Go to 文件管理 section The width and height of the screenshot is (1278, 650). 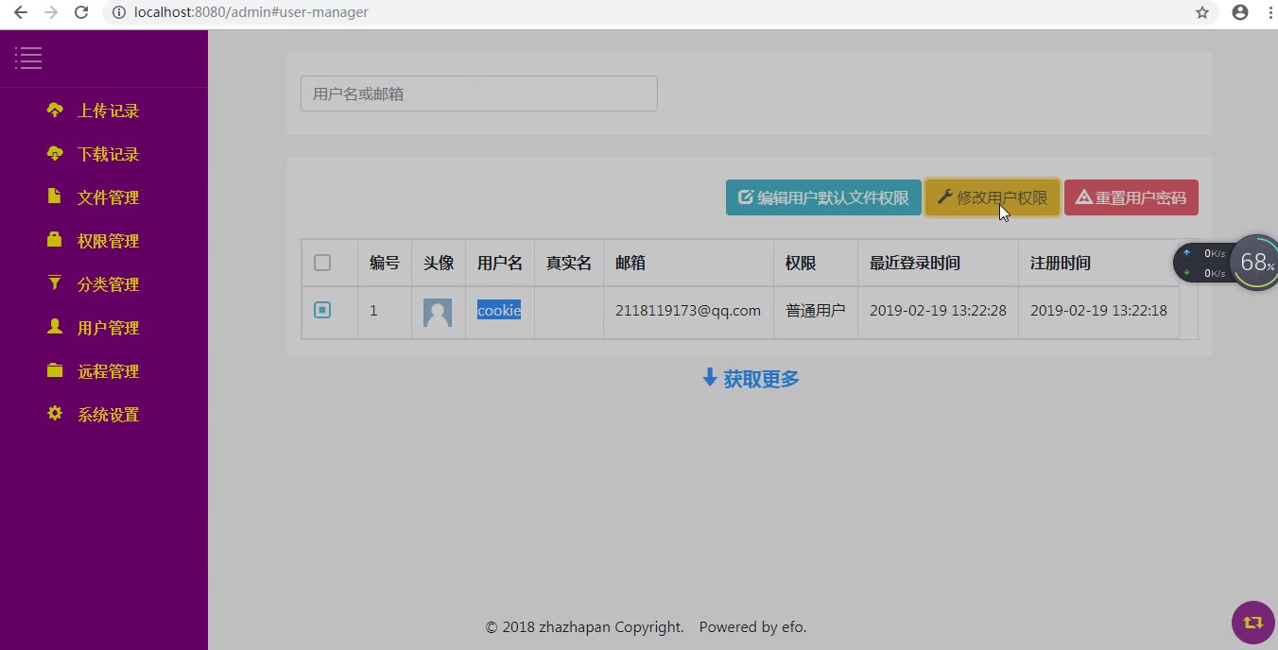[x=108, y=197]
